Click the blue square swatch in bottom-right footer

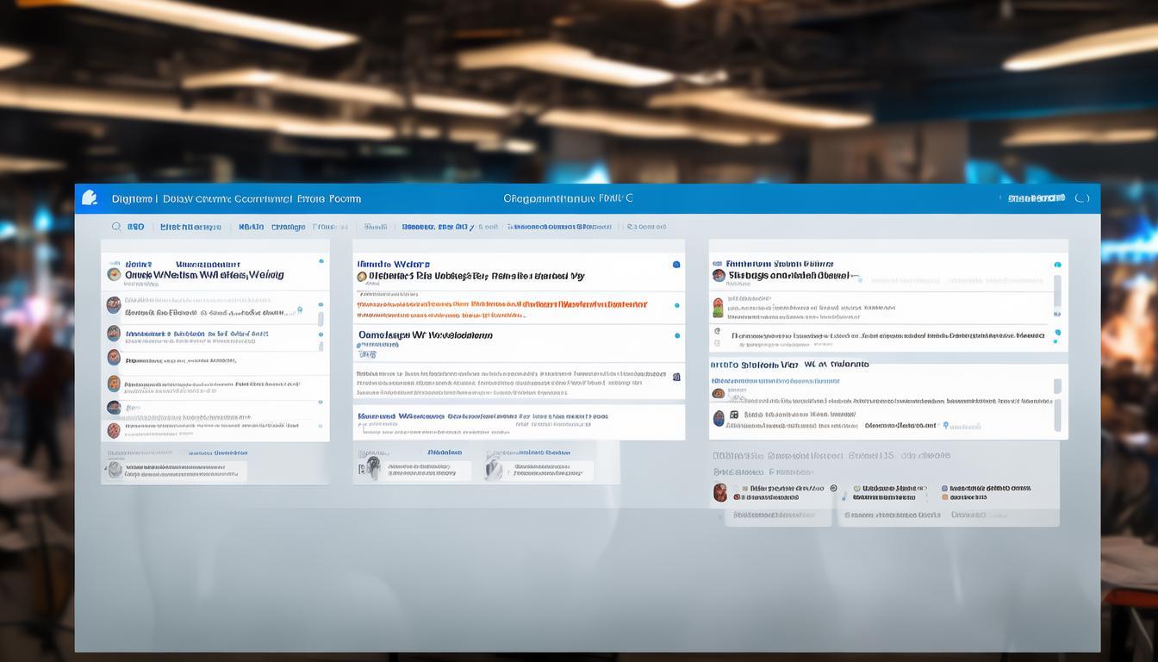pos(945,489)
